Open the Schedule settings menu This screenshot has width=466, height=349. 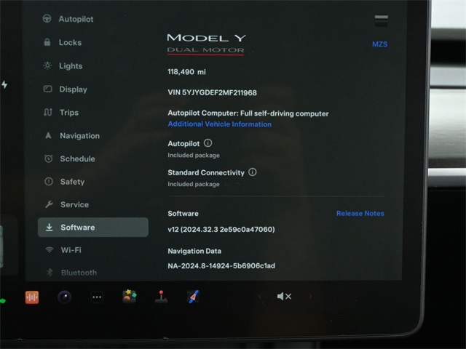click(70, 159)
